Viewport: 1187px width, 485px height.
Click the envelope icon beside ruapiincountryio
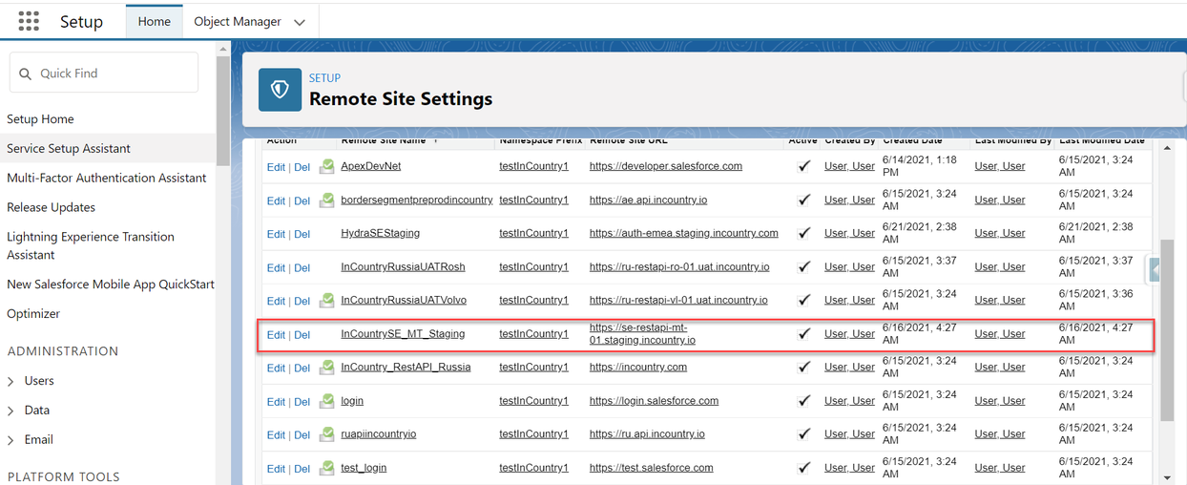click(x=326, y=434)
